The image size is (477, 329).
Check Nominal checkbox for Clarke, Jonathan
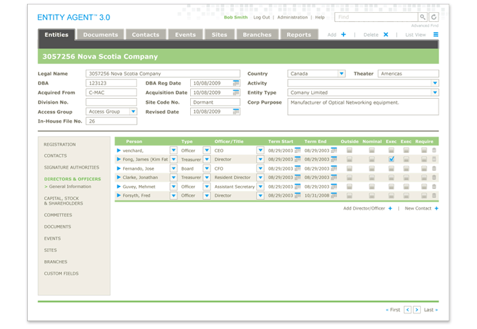[372, 177]
